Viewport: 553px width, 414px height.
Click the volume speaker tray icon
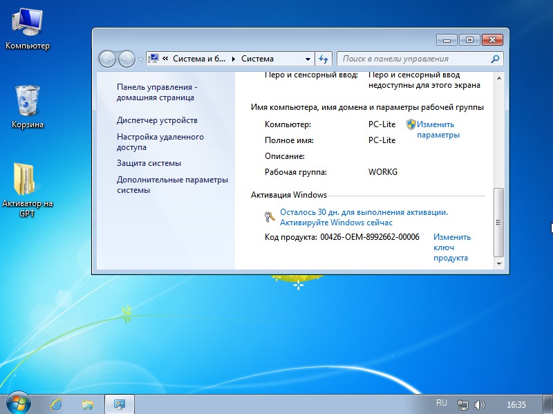click(x=480, y=404)
